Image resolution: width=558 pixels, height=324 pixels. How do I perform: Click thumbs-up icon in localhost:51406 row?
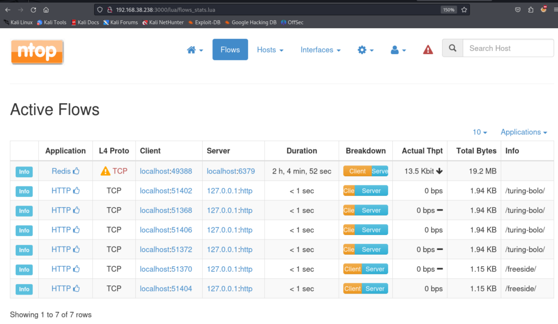(76, 230)
